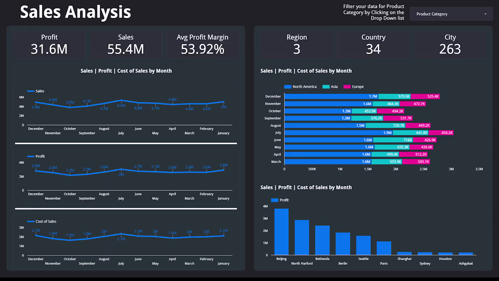Toggle the North America legend swatch
Screen dimensions: 499x281
click(x=287, y=87)
